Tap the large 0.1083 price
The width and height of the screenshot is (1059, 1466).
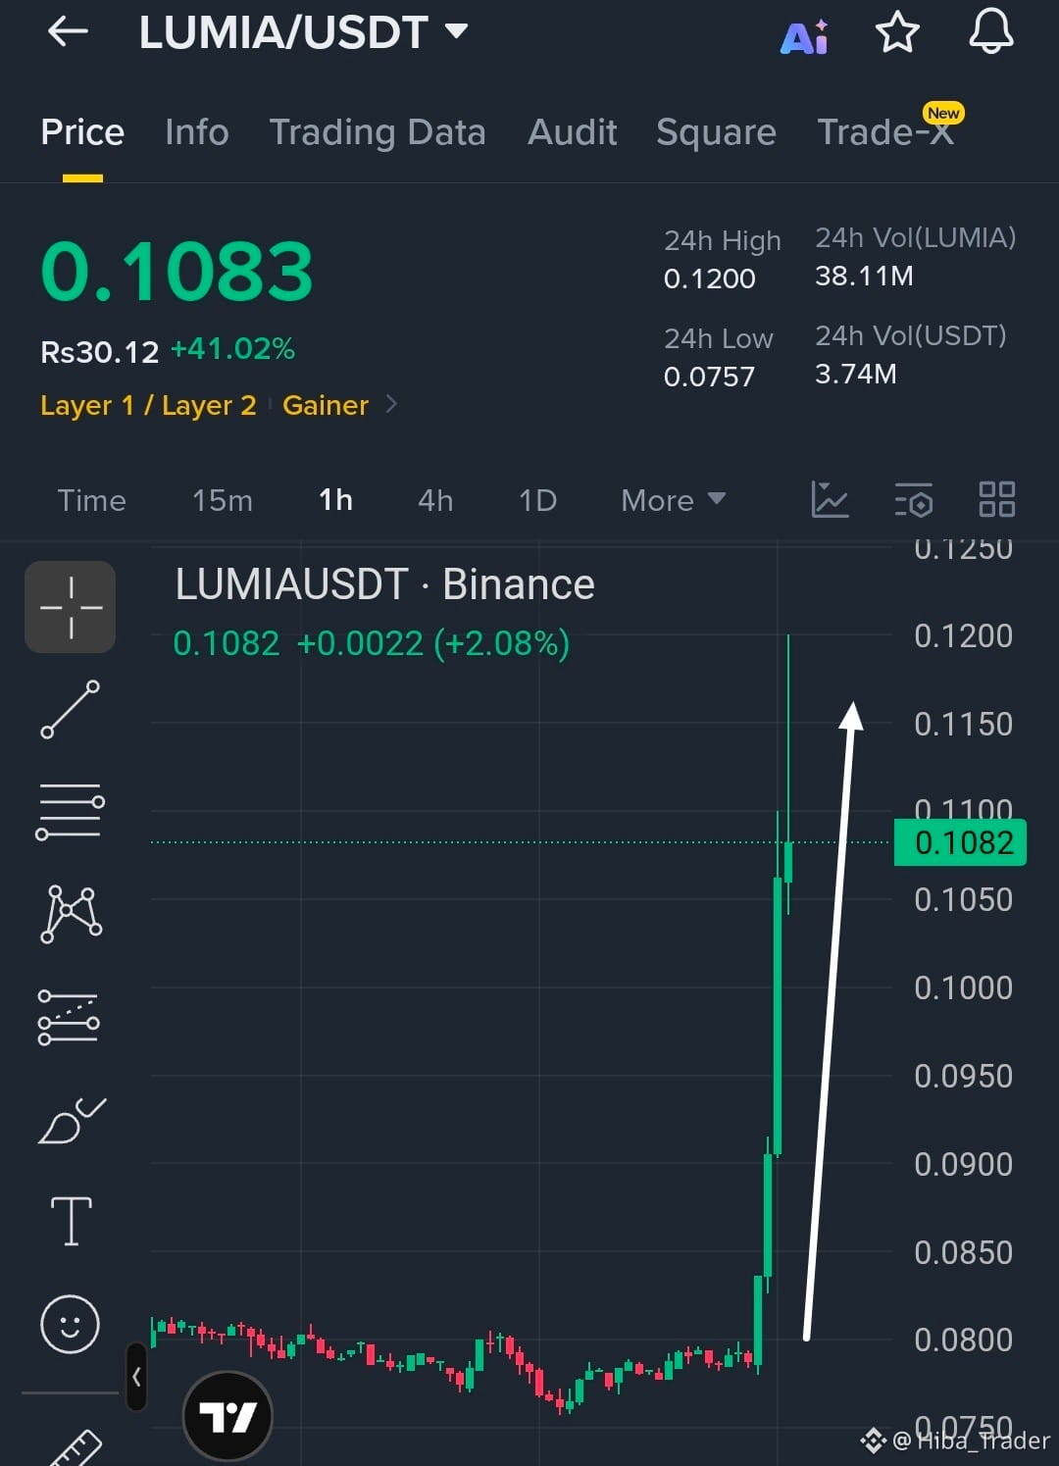pyautogui.click(x=176, y=272)
